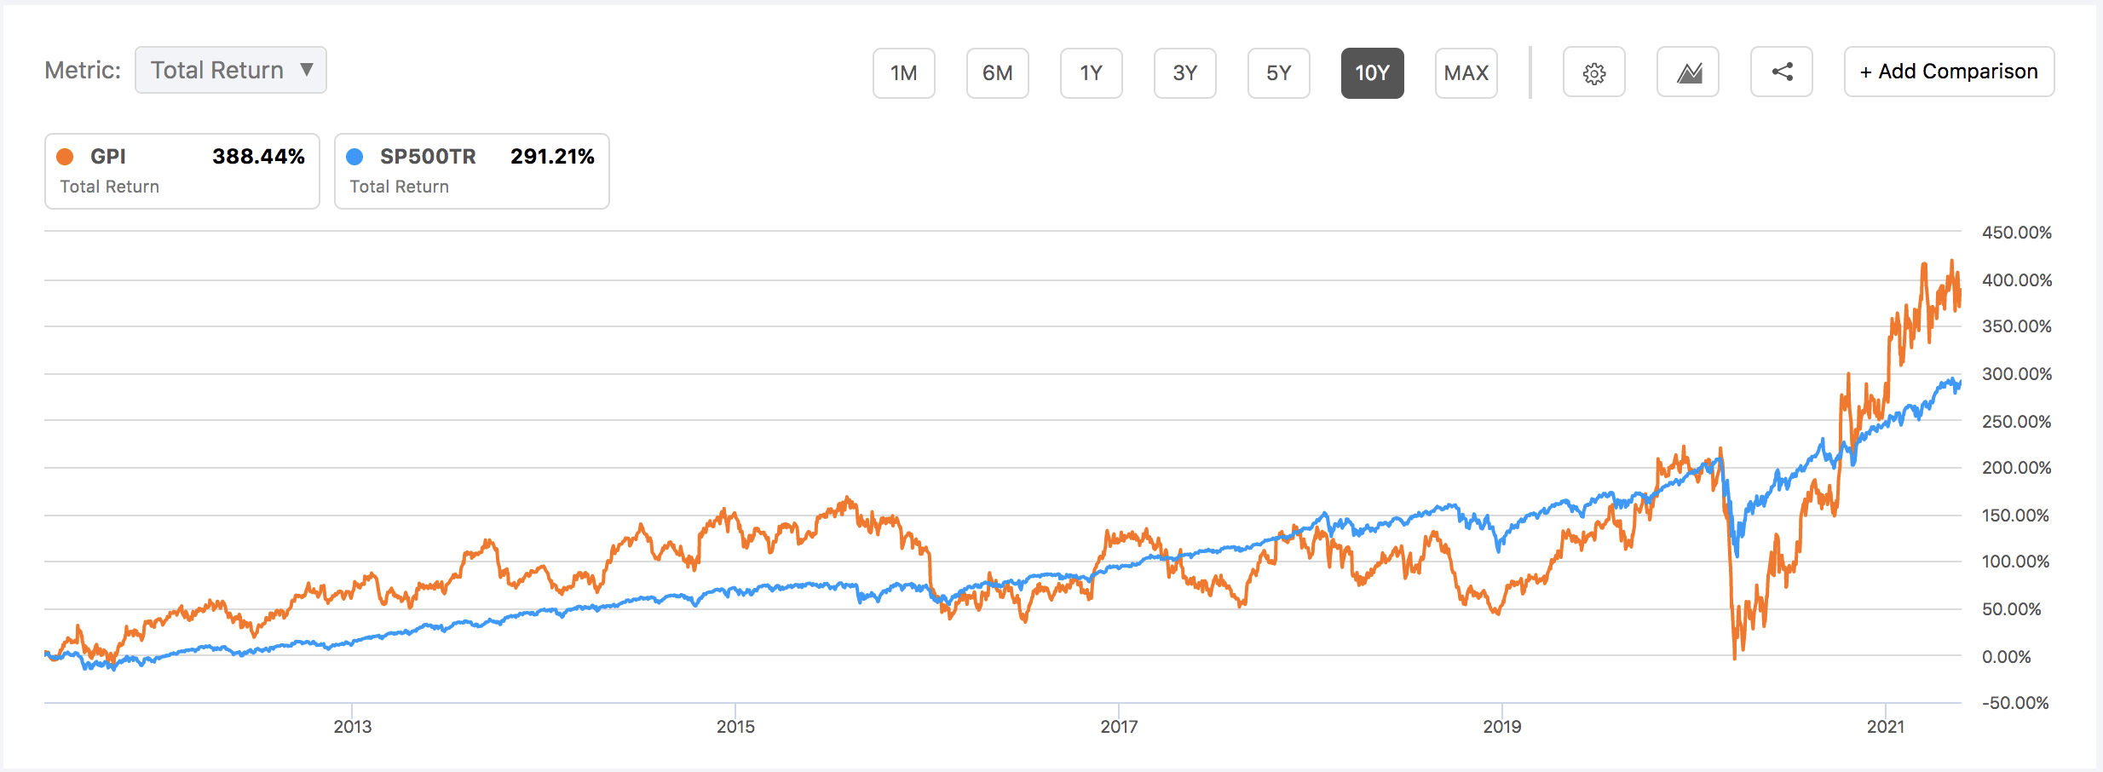Expand the Metric dropdown arrow

tap(307, 70)
